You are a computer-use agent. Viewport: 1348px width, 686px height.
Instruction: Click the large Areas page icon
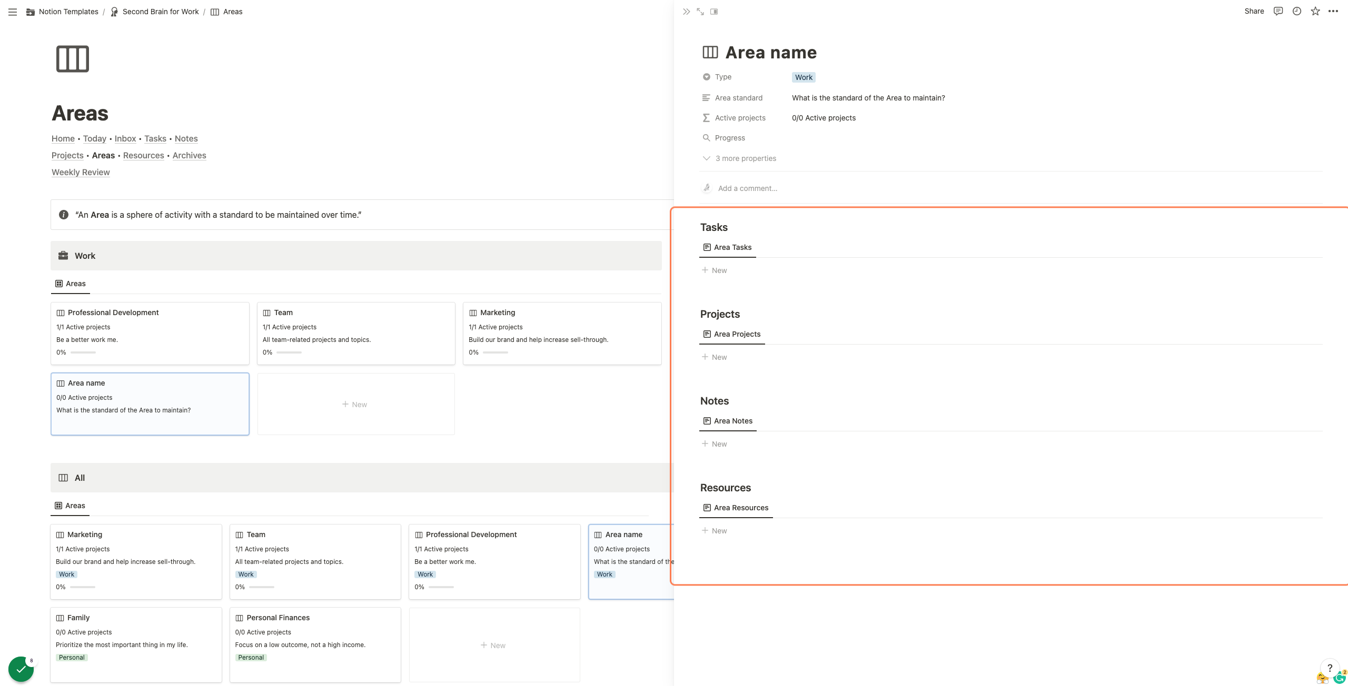pos(73,59)
